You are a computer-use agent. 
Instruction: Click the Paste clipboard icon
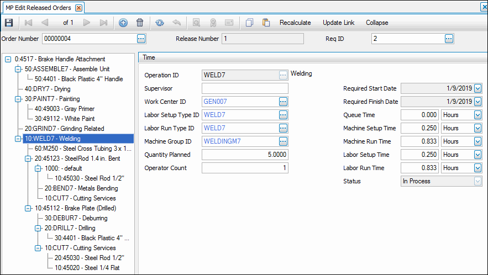266,23
